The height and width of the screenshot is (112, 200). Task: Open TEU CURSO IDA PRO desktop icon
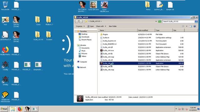pyautogui.click(x=82, y=7)
